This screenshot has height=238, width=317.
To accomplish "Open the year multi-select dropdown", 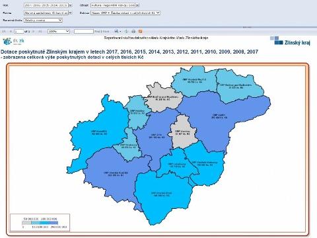I will pyautogui.click(x=70, y=5).
